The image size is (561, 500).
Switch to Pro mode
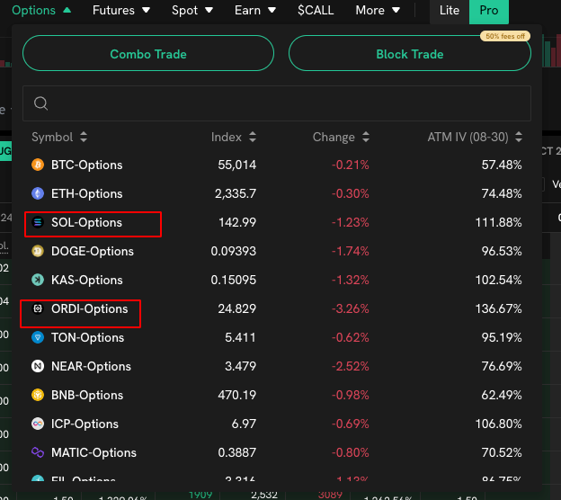pos(488,11)
